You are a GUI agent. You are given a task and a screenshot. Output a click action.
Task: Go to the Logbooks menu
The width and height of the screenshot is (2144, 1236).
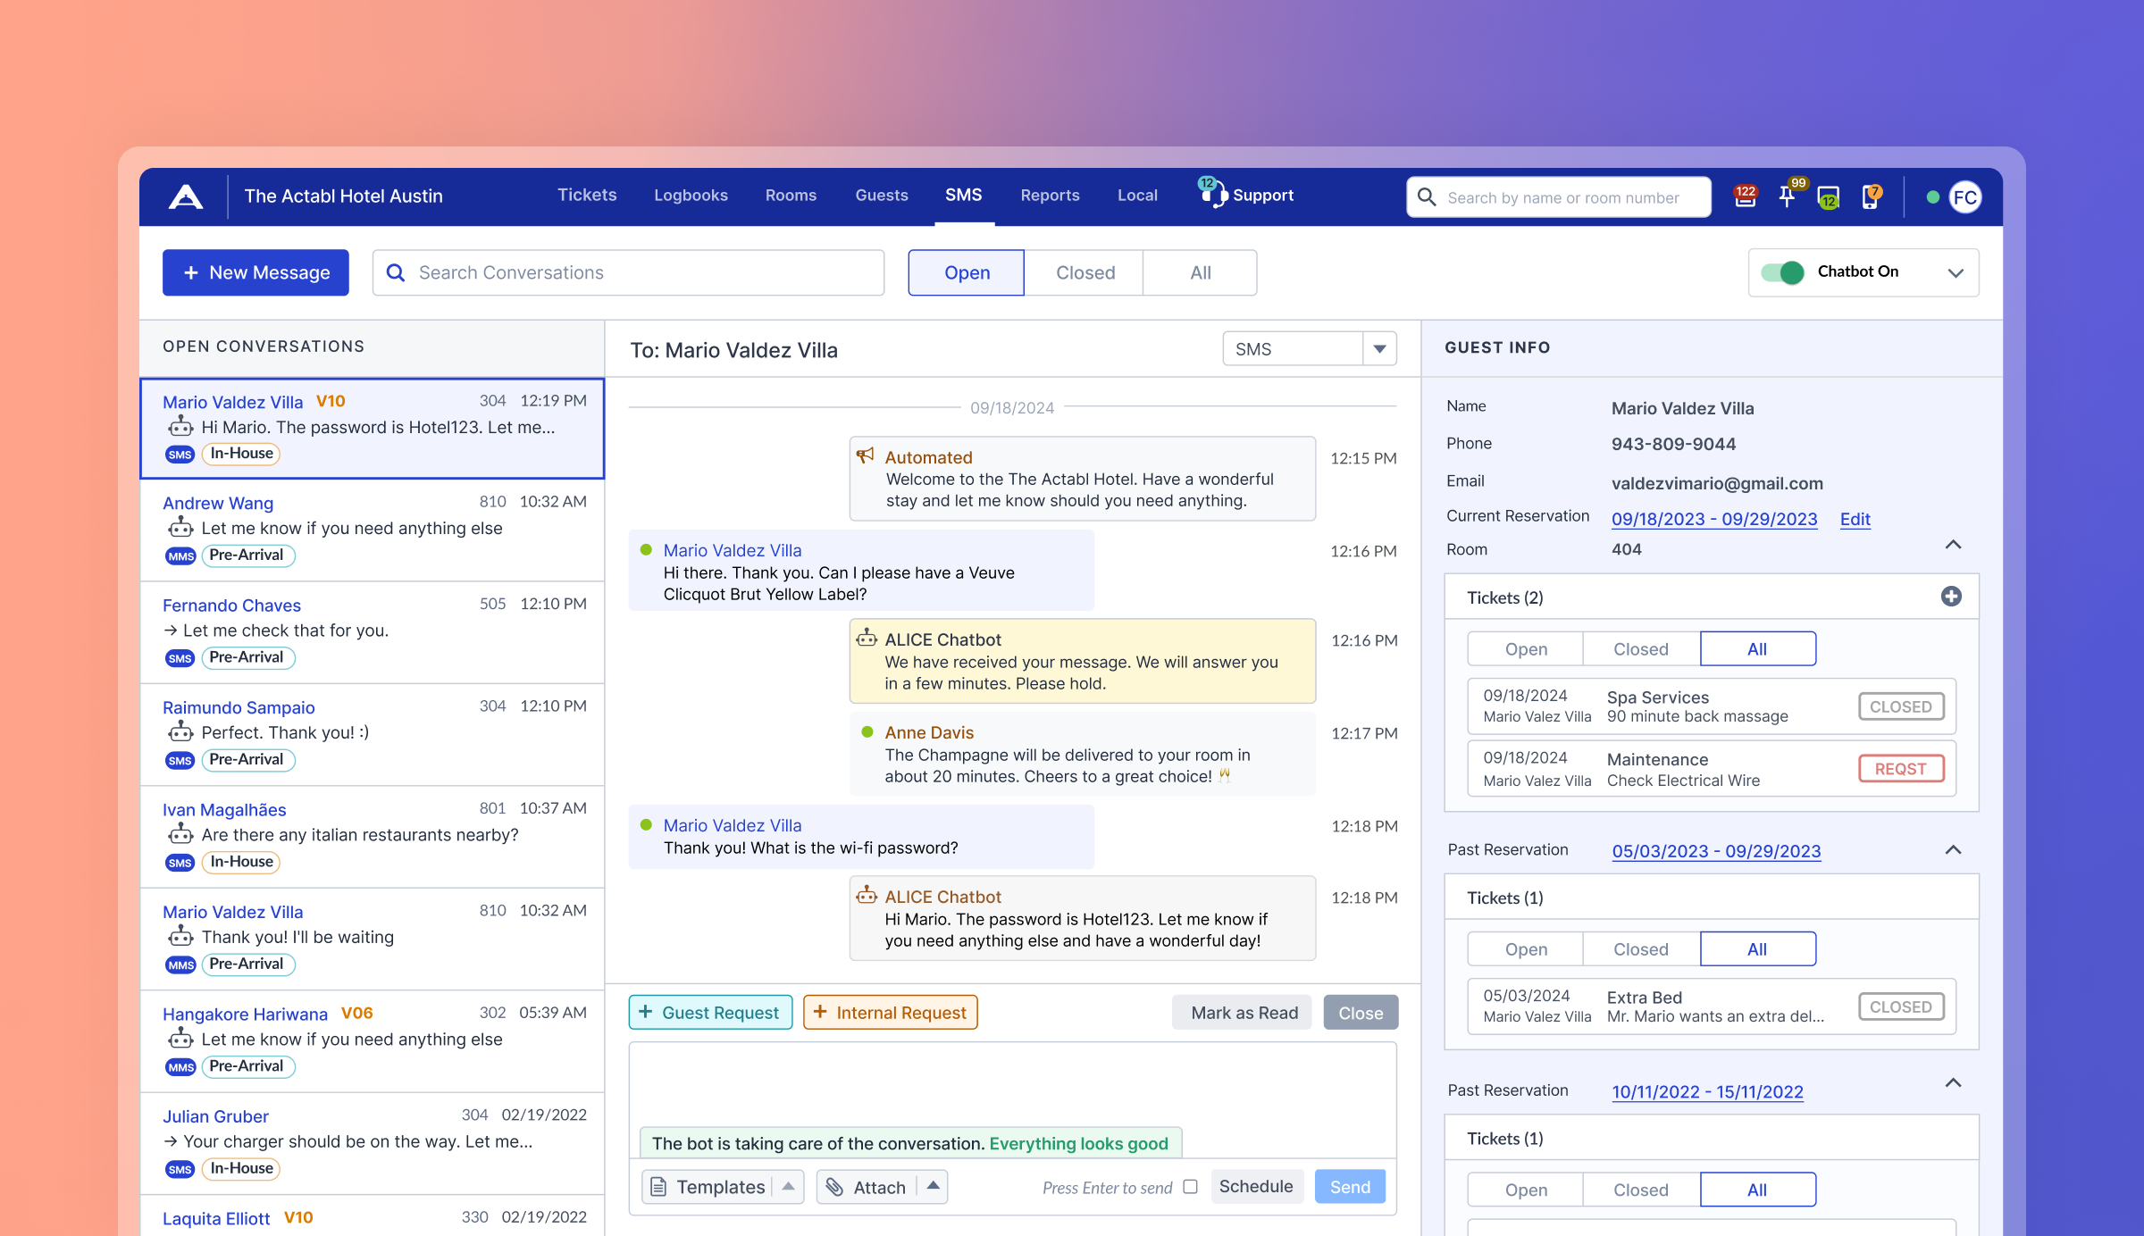point(691,196)
